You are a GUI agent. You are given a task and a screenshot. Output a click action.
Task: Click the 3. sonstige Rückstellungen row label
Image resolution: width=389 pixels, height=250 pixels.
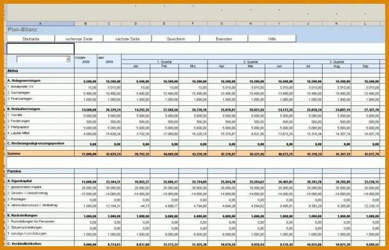click(27, 234)
